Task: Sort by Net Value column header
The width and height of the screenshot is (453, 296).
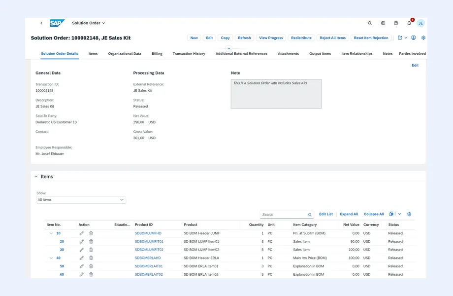Action: click(351, 224)
